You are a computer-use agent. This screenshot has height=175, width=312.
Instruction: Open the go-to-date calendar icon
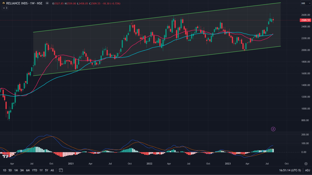coord(61,170)
